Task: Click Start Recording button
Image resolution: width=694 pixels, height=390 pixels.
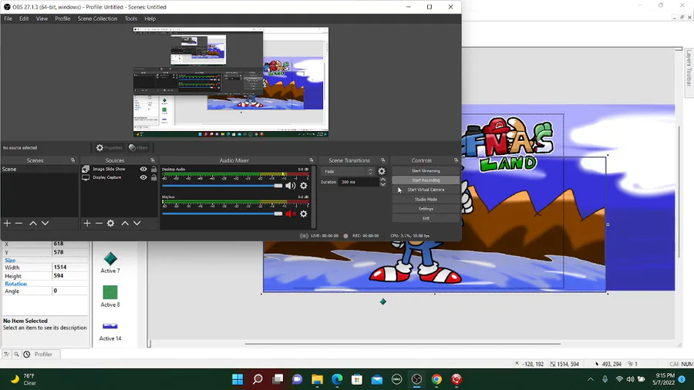Action: (426, 180)
